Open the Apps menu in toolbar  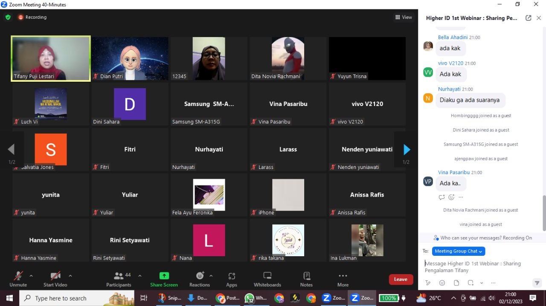point(232,279)
